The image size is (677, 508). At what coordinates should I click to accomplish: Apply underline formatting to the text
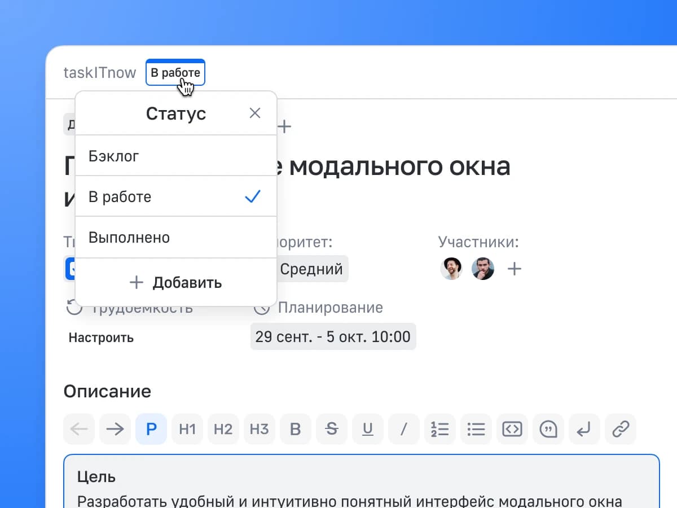point(367,429)
